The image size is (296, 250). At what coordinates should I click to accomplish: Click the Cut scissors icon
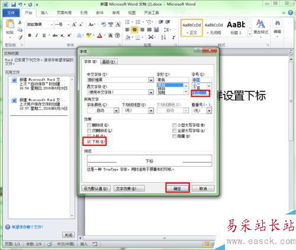20,22
